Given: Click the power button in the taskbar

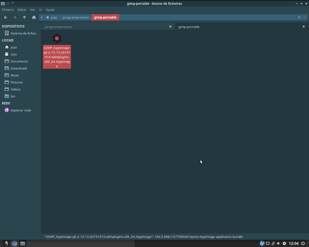Looking at the screenshot, I should 303,244.
